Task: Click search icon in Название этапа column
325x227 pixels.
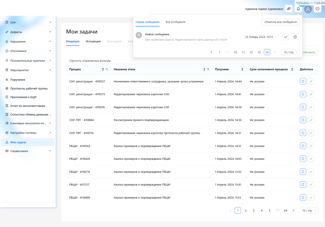Action: click(208, 69)
